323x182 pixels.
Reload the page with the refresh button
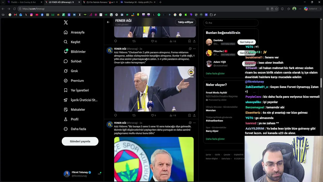point(14,9)
